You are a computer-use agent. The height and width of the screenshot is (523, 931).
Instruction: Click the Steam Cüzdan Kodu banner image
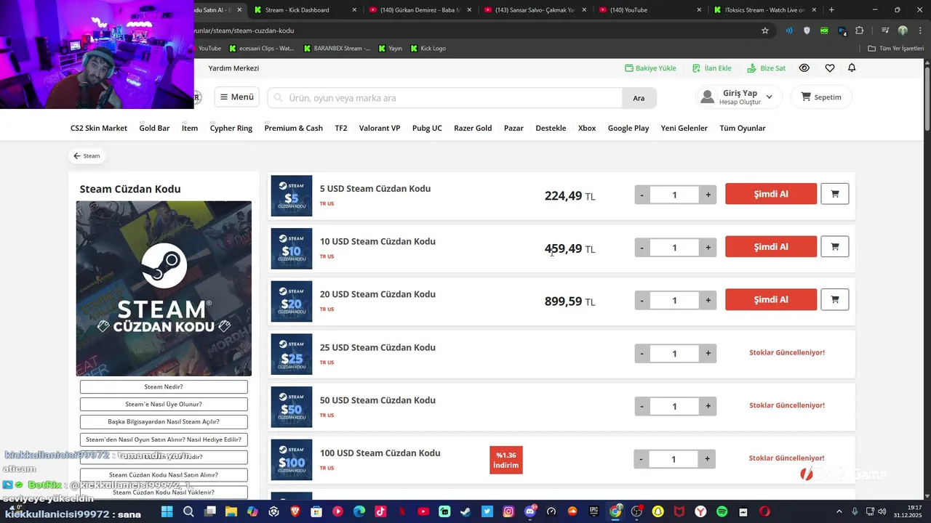[164, 288]
